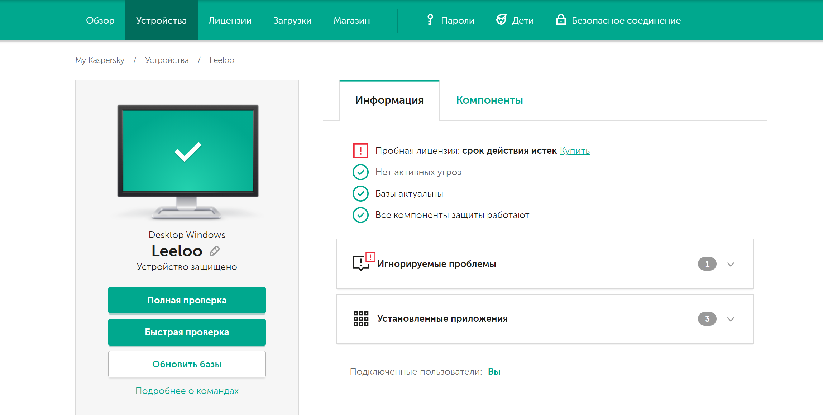
Task: Open the Магазин menu item
Action: (x=352, y=20)
